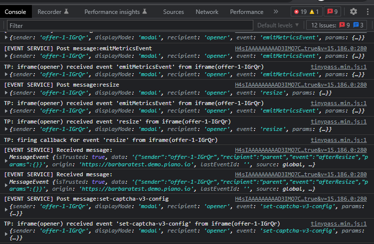
Task: Open tinypass.min.js link for firing callback row
Action: click(339, 140)
